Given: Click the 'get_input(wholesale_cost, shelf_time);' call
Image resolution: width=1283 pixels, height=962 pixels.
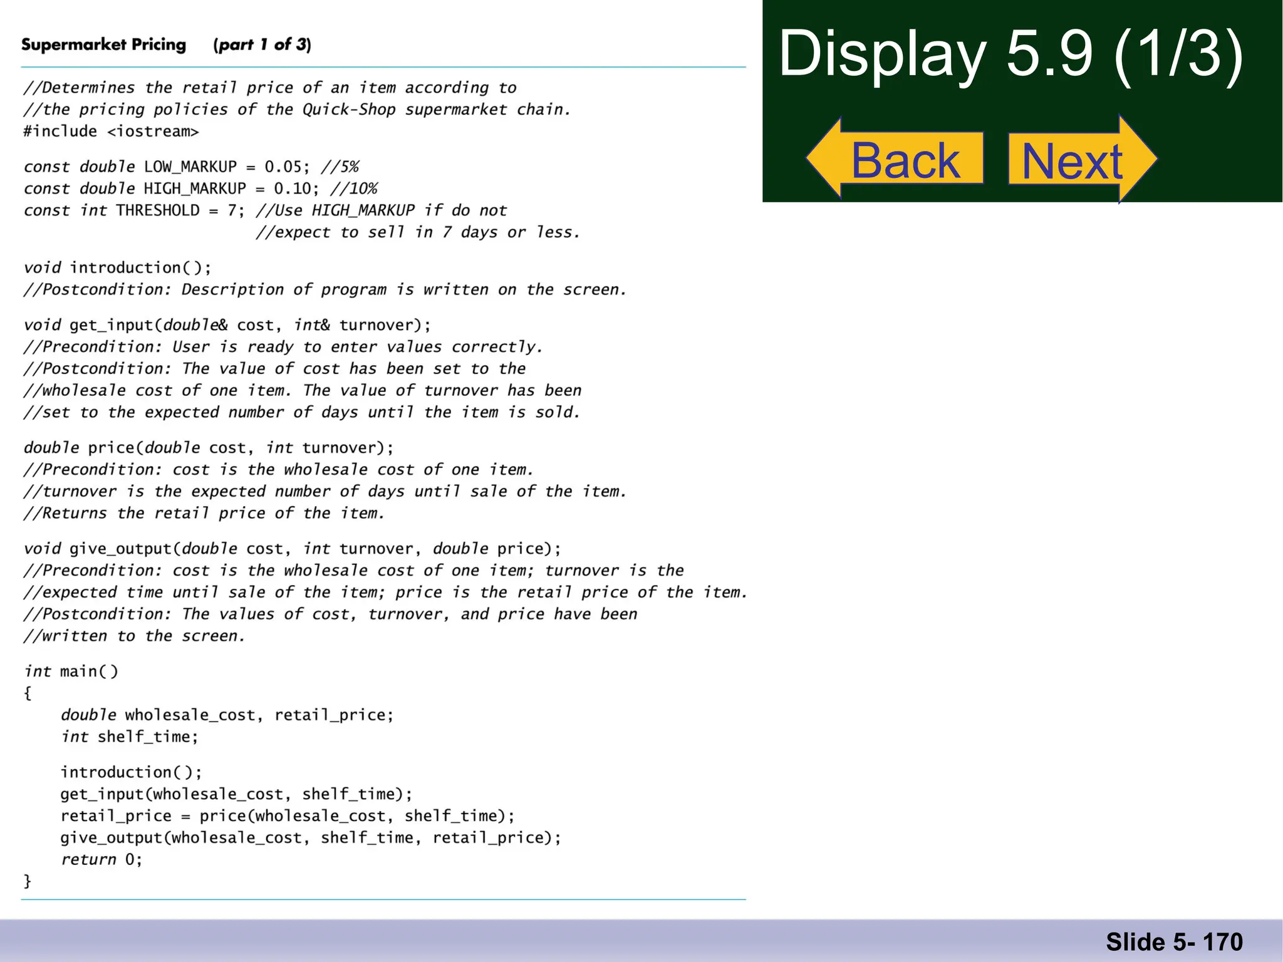Looking at the screenshot, I should pyautogui.click(x=237, y=794).
